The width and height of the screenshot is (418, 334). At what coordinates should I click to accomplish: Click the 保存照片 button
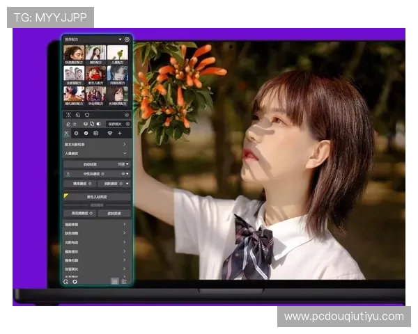point(114,124)
